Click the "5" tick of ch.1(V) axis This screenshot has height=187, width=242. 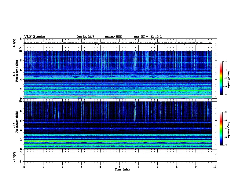pos(21,39)
